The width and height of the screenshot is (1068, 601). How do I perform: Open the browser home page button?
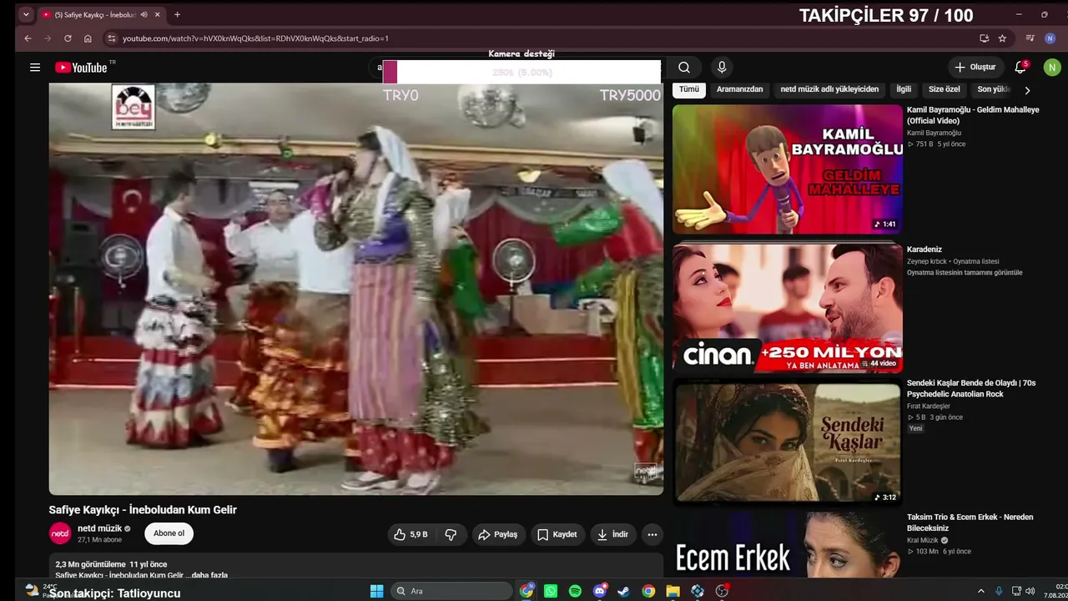pyautogui.click(x=88, y=38)
